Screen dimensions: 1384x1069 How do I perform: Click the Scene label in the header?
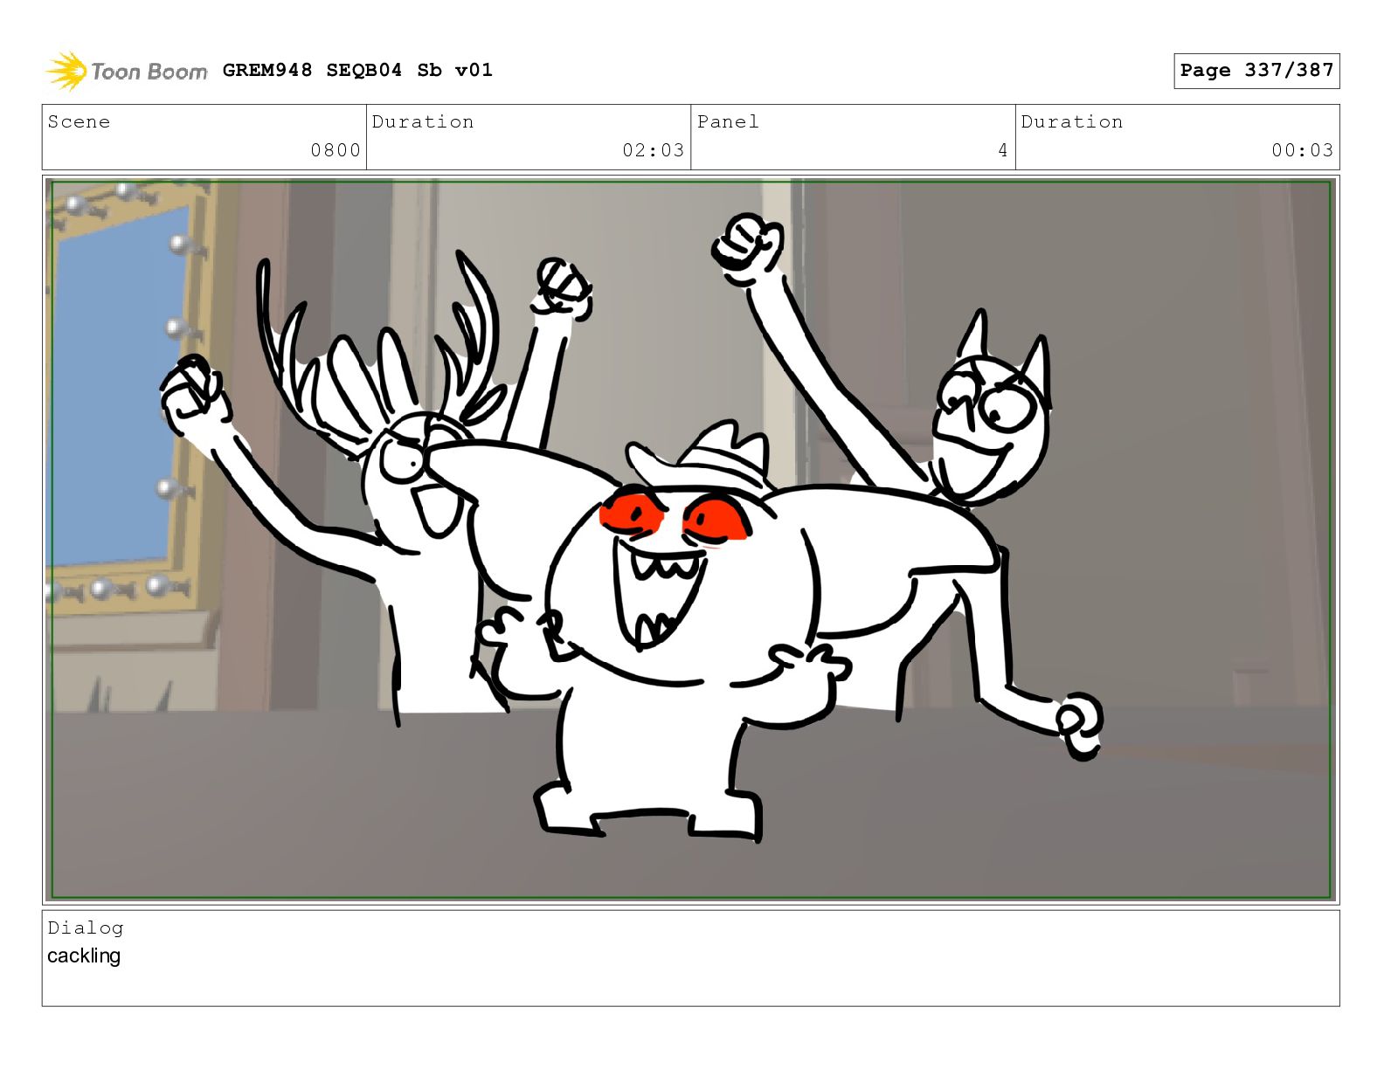tap(79, 121)
